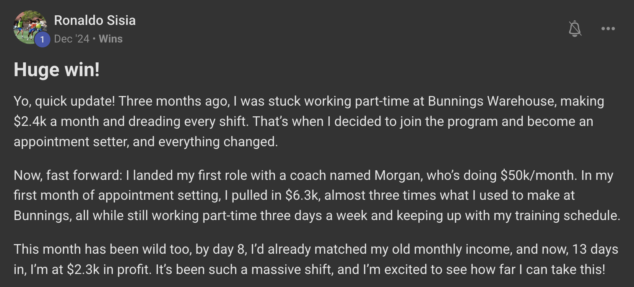Open the three-dot more options menu
The width and height of the screenshot is (634, 287).
pos(608,29)
